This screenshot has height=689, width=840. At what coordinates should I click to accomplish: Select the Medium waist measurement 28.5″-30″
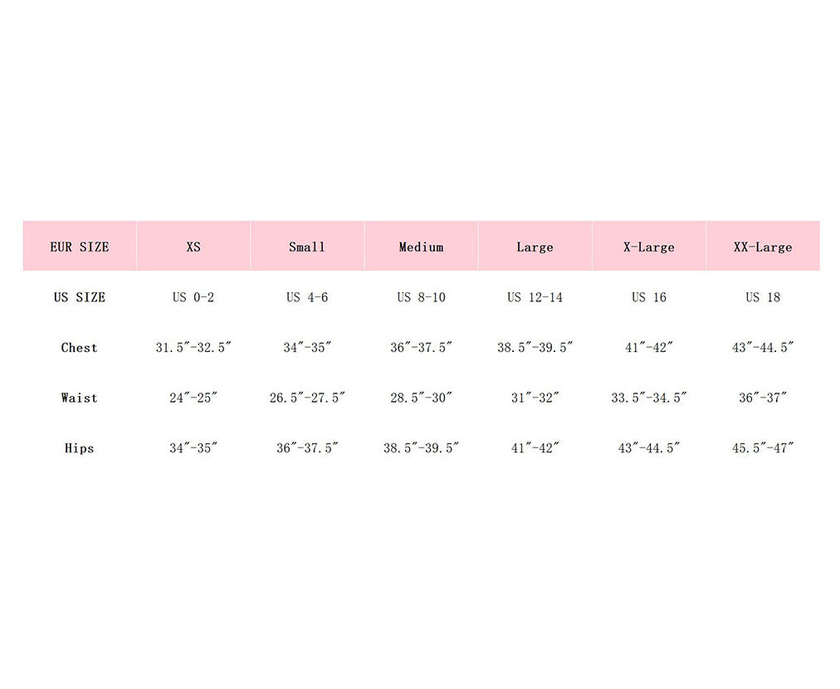[x=421, y=398]
